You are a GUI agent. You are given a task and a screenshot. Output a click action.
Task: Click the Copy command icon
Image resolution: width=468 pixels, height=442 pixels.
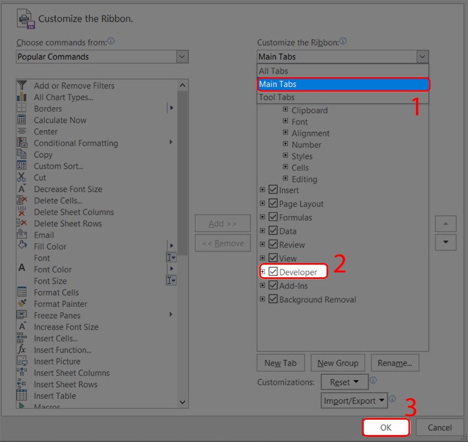(22, 154)
